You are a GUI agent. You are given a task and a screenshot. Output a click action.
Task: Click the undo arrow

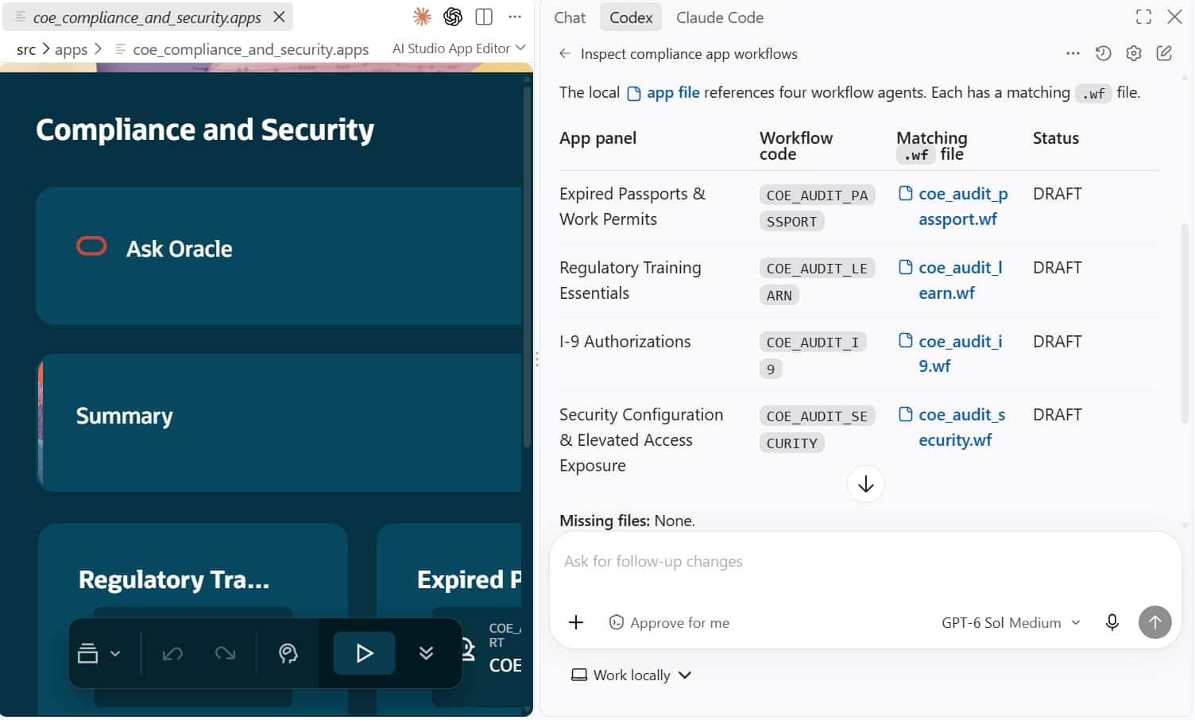(172, 653)
